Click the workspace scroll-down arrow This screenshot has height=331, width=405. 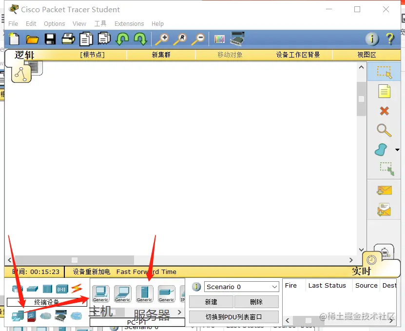(x=361, y=250)
